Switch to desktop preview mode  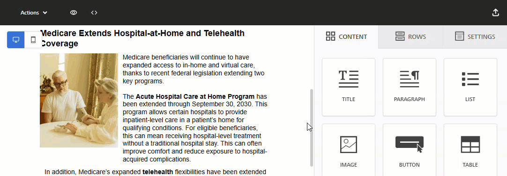pos(16,40)
